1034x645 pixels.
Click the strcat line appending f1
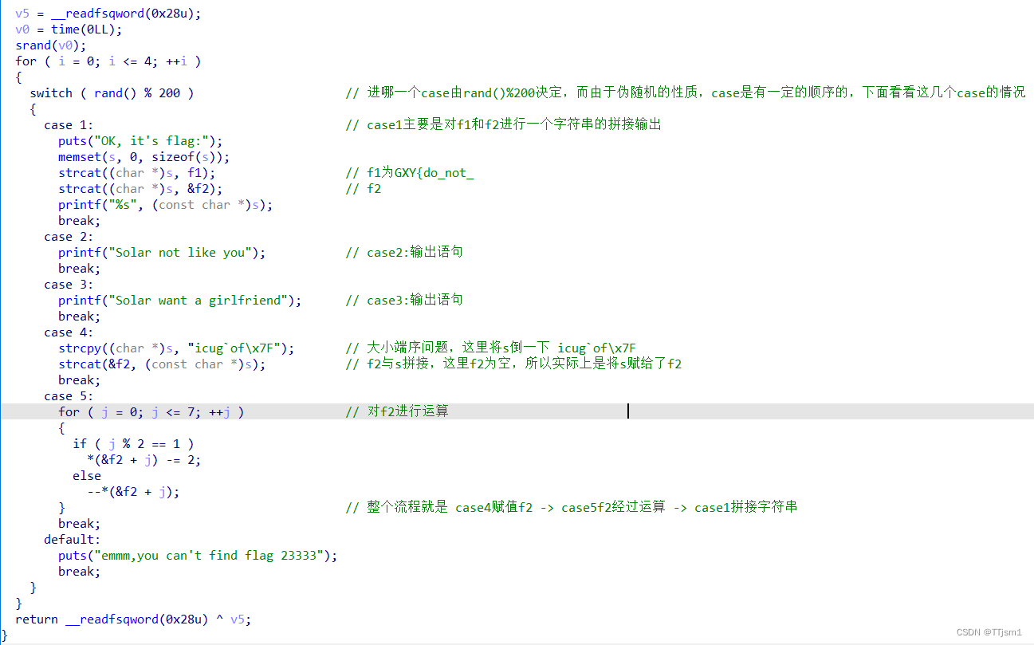(x=136, y=173)
